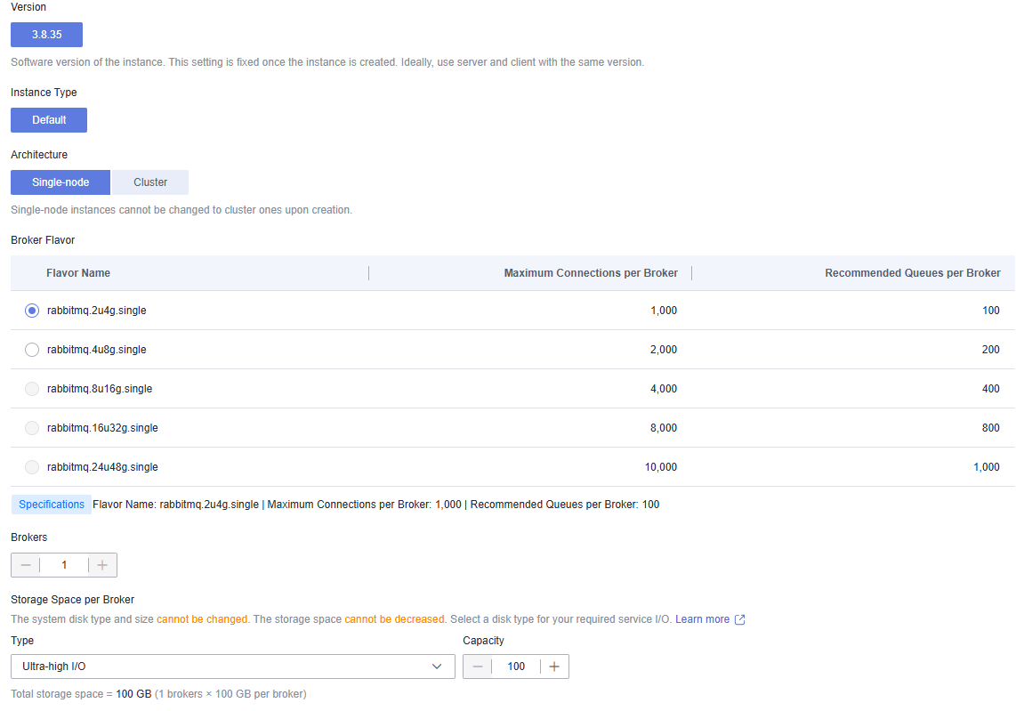The image size is (1016, 711).
Task: Select rabbitmq.2u4g.single radio button
Action: click(x=32, y=311)
